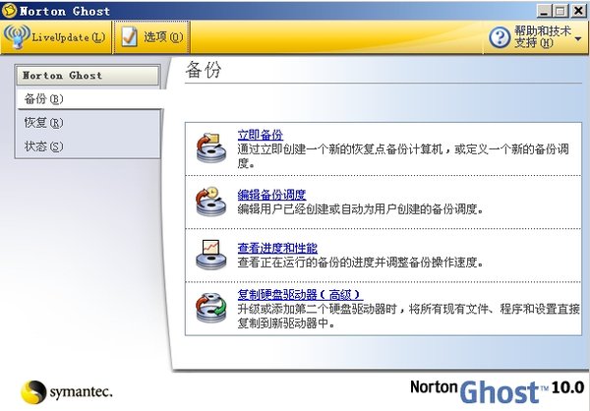Close the Norton Ghost window
Viewport: 590px width, 411px height.
pyautogui.click(x=578, y=11)
